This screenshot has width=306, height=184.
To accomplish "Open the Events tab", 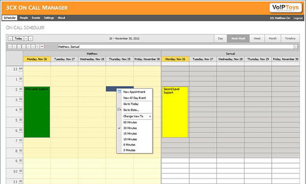I will (36, 18).
